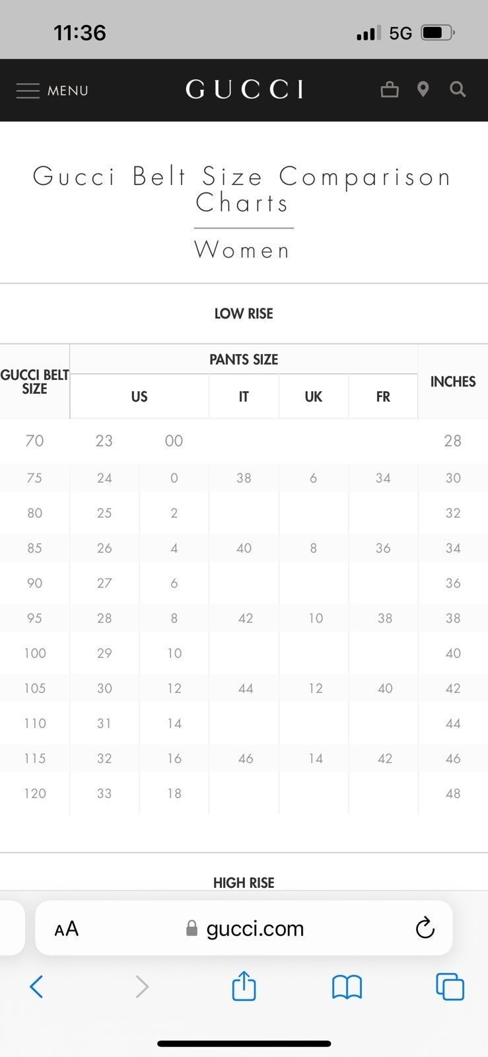Viewport: 488px width, 1057px height.
Task: Open the AA reader text options
Action: coord(67,929)
